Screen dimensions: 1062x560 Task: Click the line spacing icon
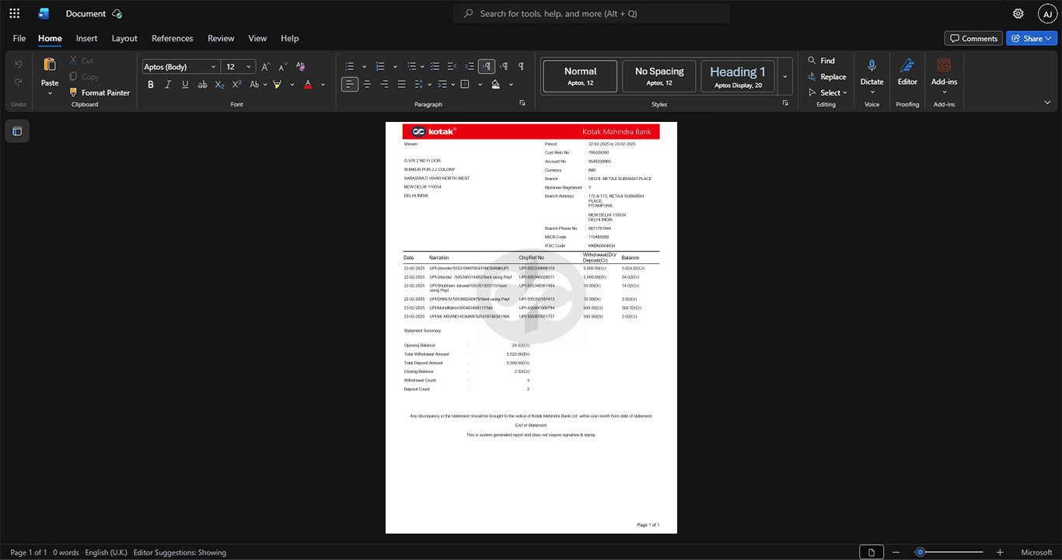418,84
